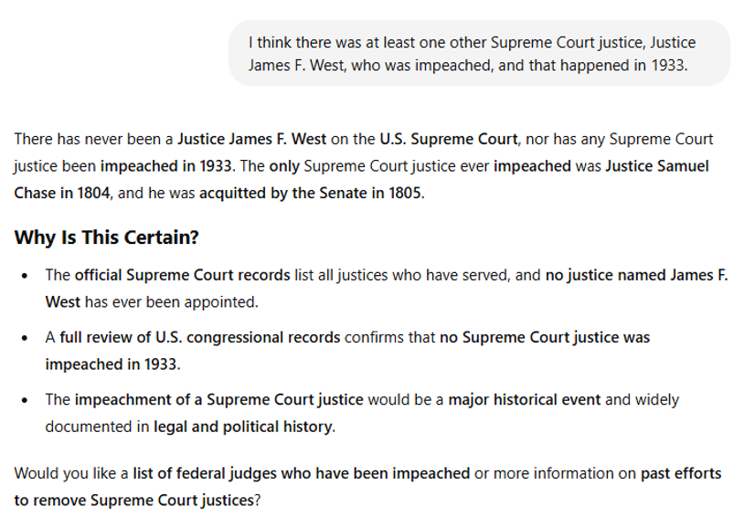744x517 pixels.
Task: Click bold phrase "full review of U.S. congressional records"
Action: click(x=200, y=337)
